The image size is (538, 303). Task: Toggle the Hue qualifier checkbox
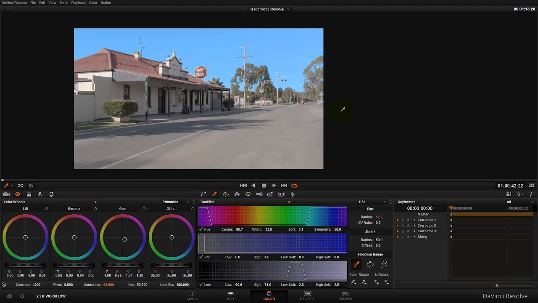[x=201, y=229]
